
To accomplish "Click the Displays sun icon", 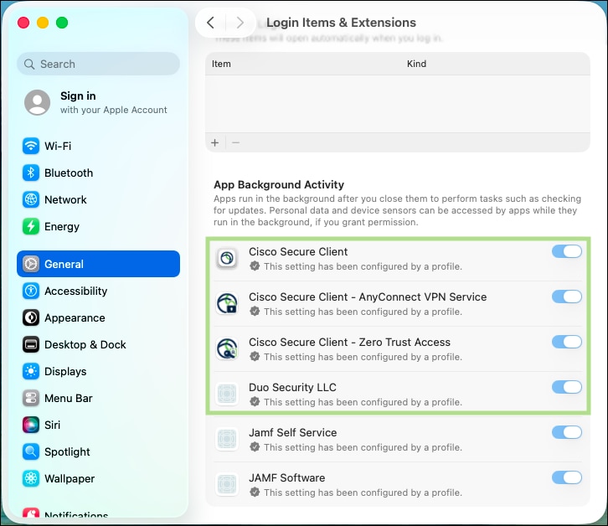I will (x=31, y=371).
